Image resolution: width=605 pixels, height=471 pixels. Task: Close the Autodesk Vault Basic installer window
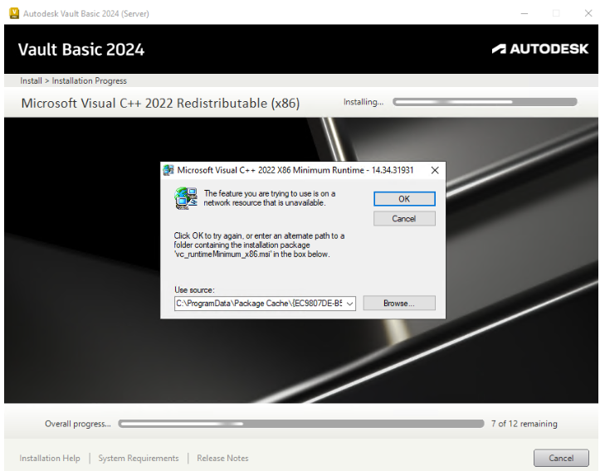coord(588,13)
